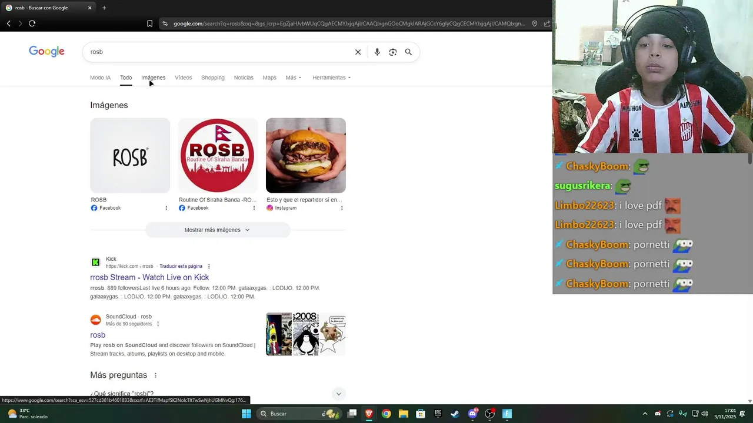
Task: Open the three-dot menu next to Más preguntas
Action: tap(156, 375)
